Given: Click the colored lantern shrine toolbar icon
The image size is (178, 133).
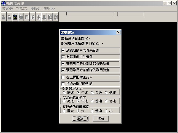Looking at the screenshot, I should point(15,17).
